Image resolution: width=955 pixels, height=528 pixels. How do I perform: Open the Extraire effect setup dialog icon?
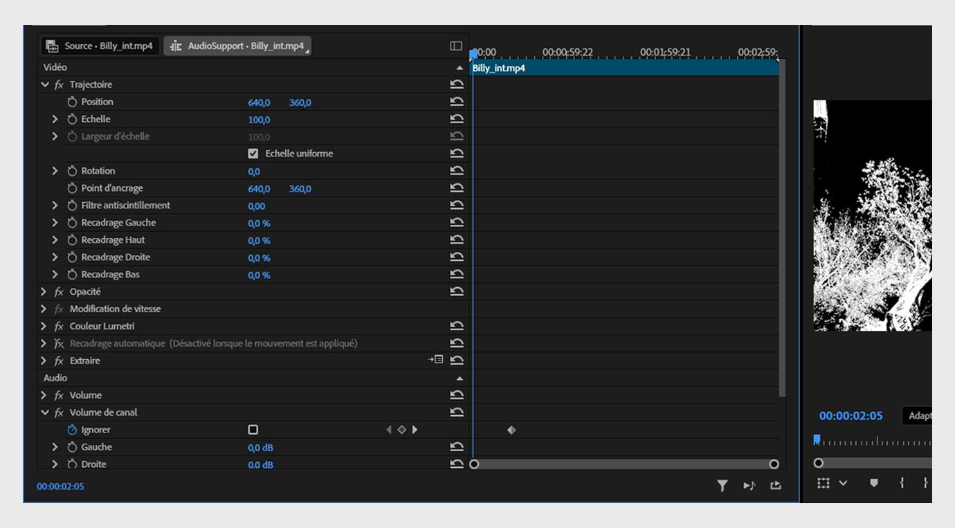coord(435,360)
